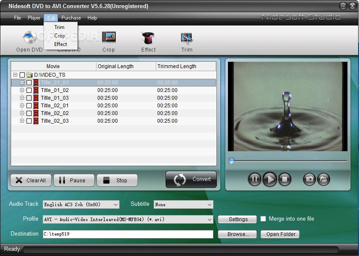Click the film icon of Title_02_01
Image resolution: width=359 pixels, height=256 pixels.
click(36, 106)
